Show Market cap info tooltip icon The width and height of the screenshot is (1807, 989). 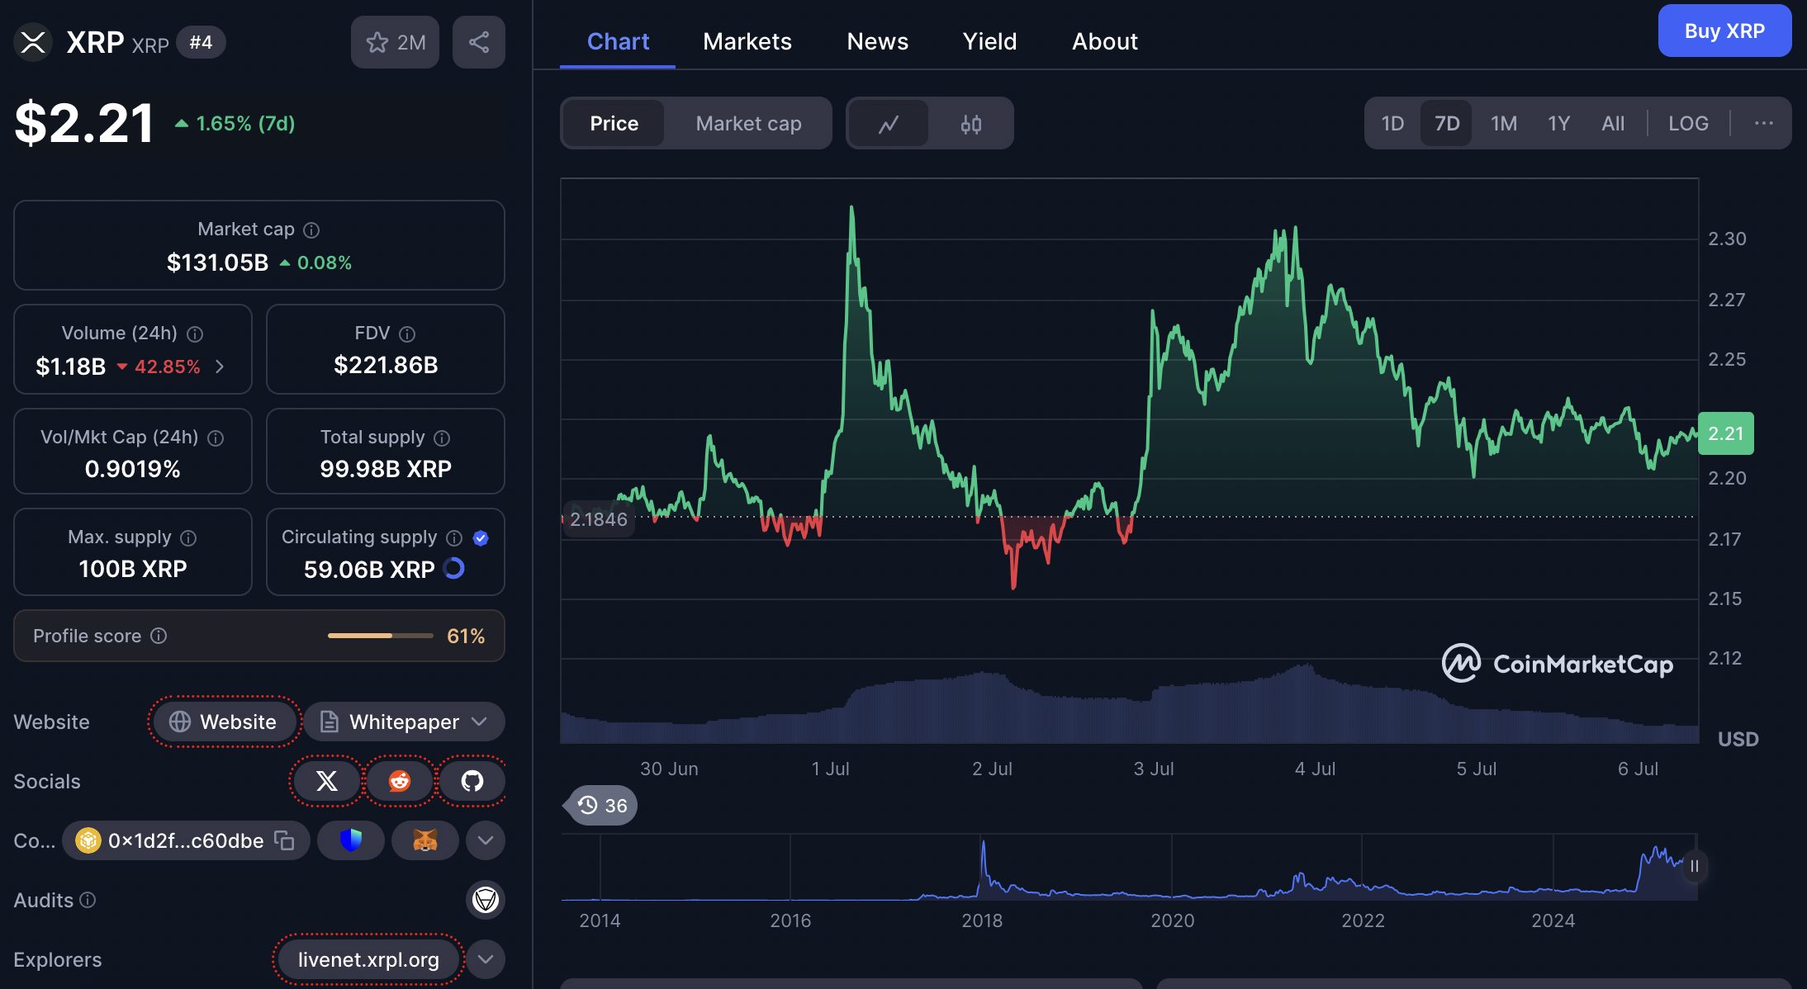(311, 230)
